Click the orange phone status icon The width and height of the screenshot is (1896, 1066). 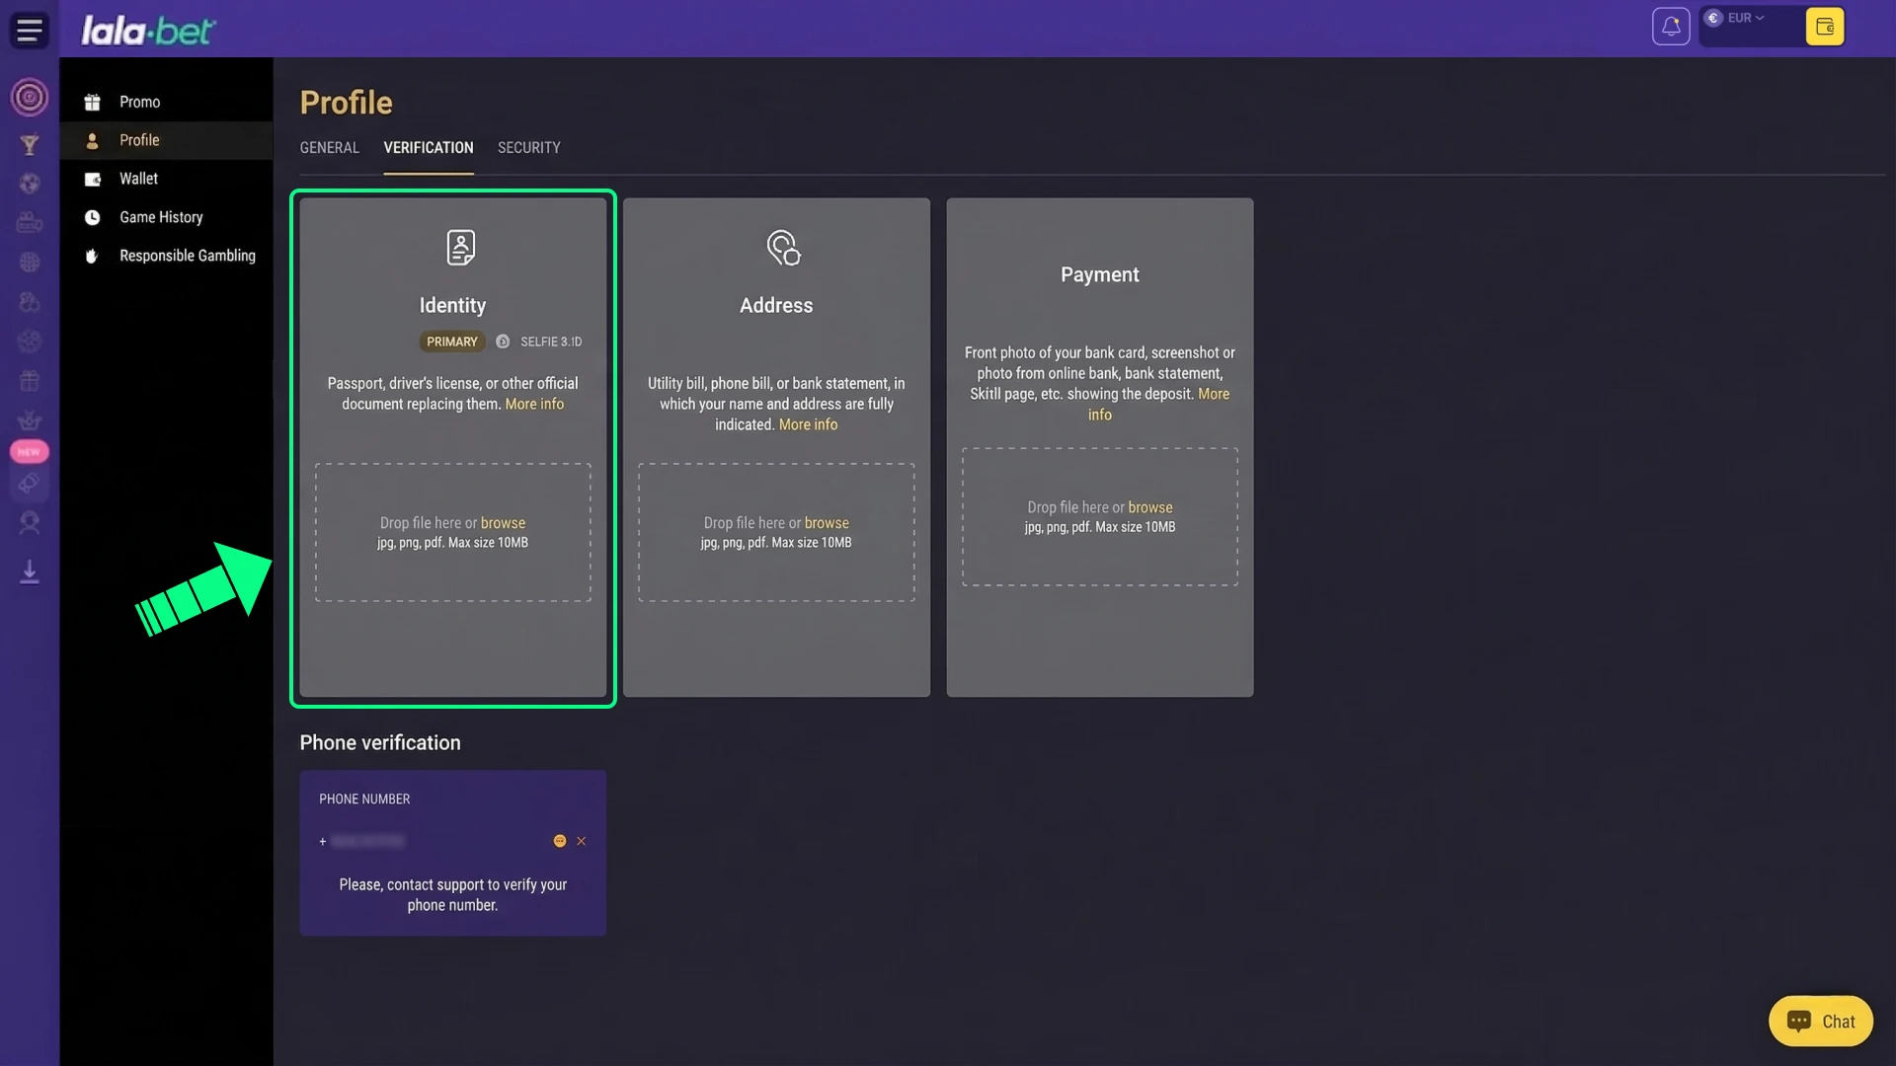[560, 841]
